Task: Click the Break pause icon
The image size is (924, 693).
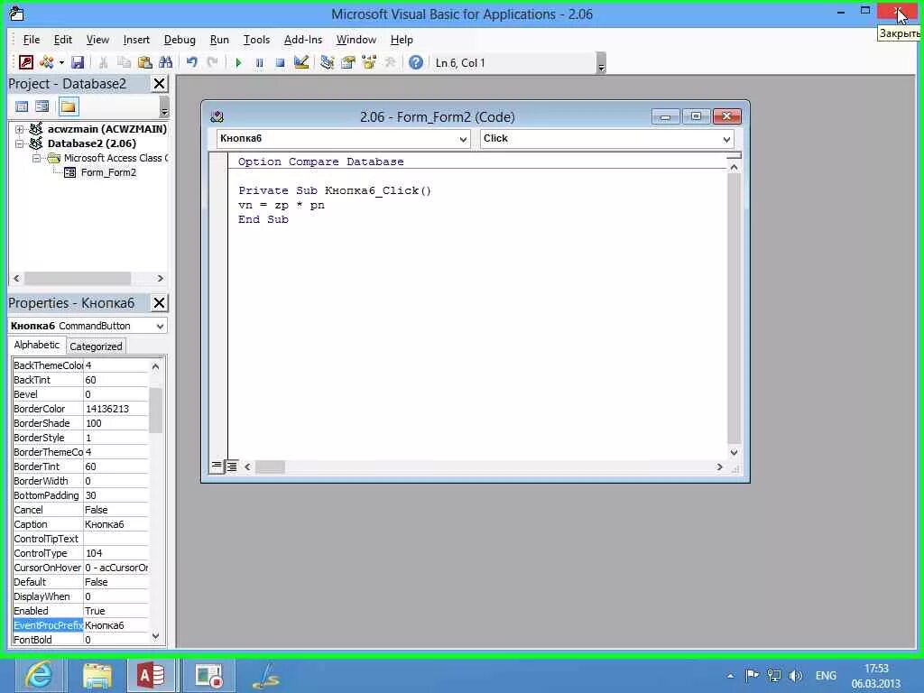Action: coord(259,62)
